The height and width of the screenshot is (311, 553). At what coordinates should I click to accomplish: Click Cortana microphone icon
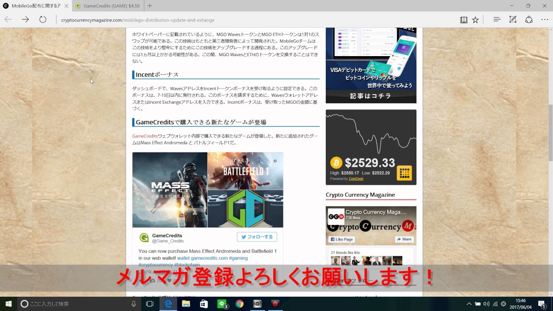click(x=133, y=304)
